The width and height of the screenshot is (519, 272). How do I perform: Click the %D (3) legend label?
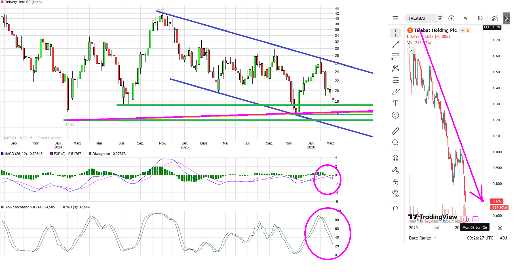78,207
